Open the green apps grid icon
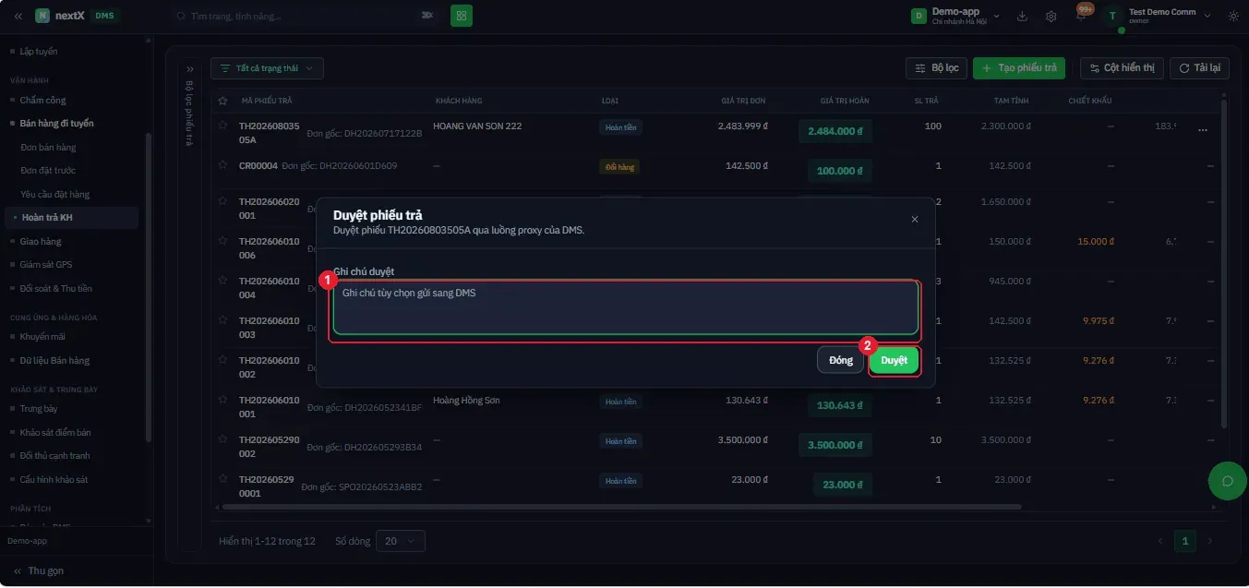 (x=462, y=16)
